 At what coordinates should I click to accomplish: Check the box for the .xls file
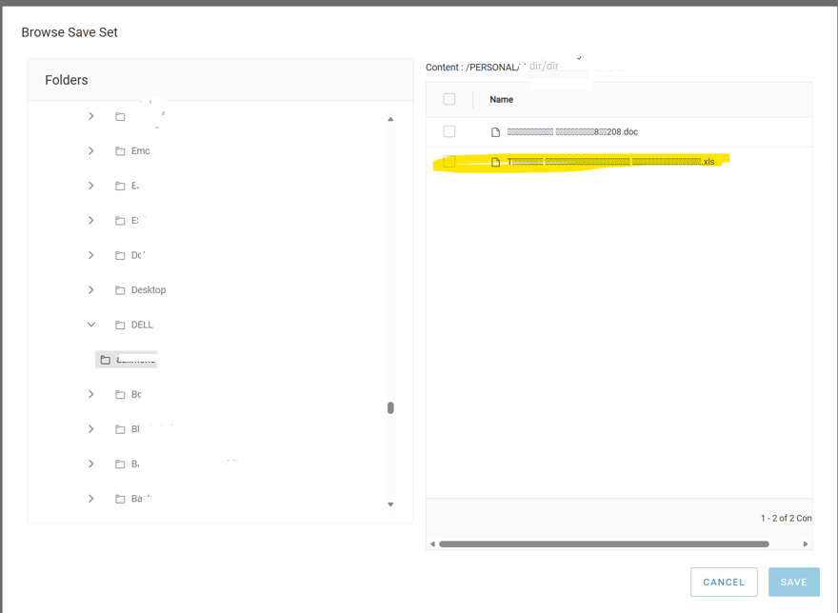click(449, 162)
